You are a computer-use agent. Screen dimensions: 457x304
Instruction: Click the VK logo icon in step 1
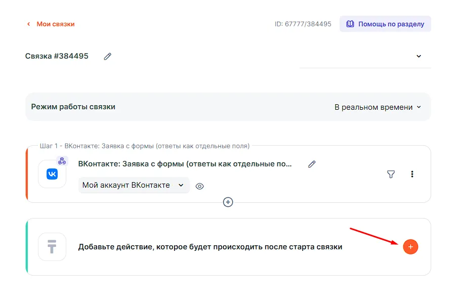52,174
